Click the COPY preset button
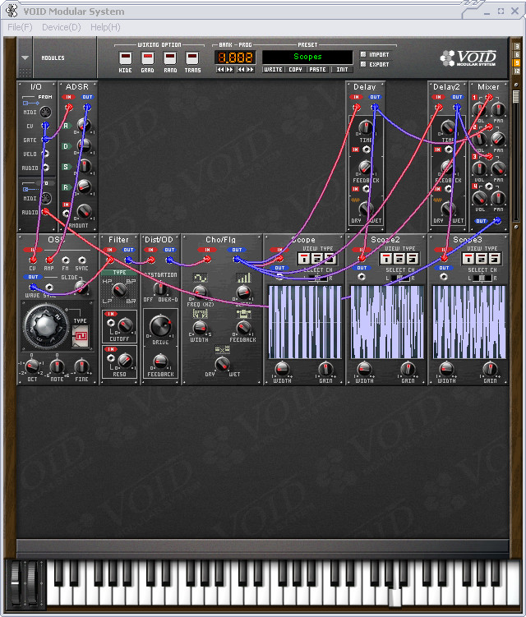 click(295, 69)
